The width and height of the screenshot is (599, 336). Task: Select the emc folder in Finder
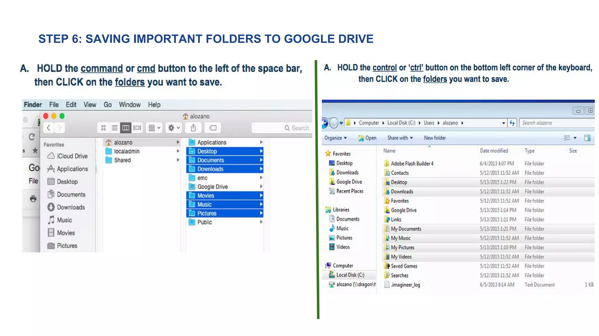(x=225, y=178)
